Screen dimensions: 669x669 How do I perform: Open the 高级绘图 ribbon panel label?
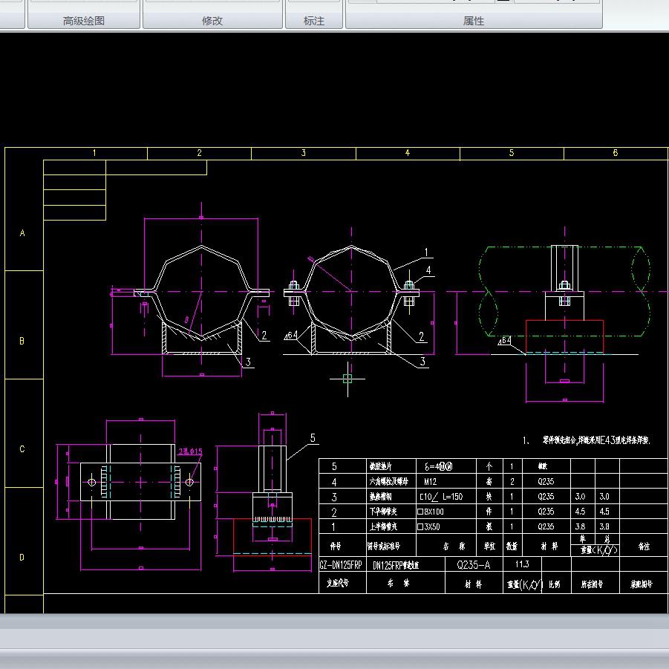(84, 21)
